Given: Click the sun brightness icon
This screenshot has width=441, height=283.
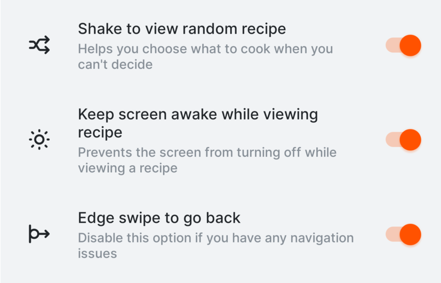Looking at the screenshot, I should (39, 140).
